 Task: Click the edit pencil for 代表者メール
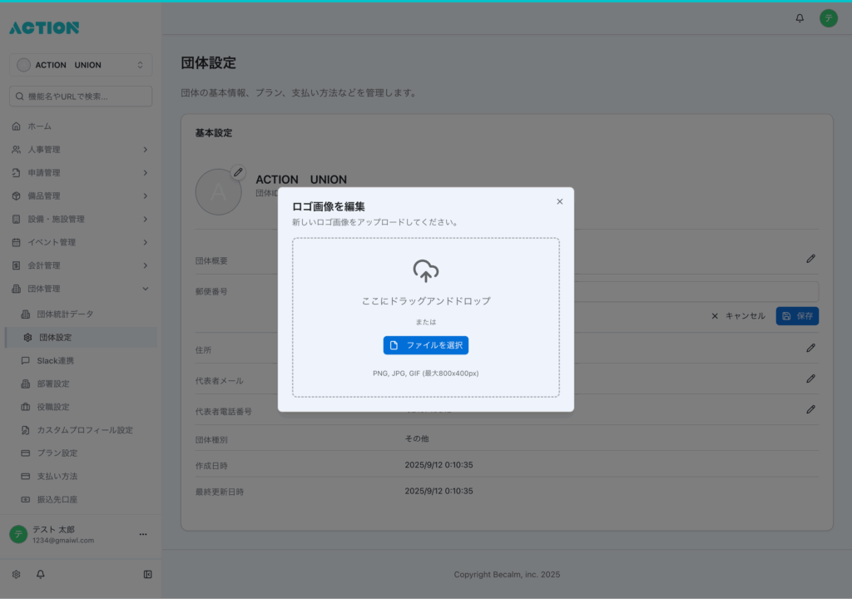(810, 379)
